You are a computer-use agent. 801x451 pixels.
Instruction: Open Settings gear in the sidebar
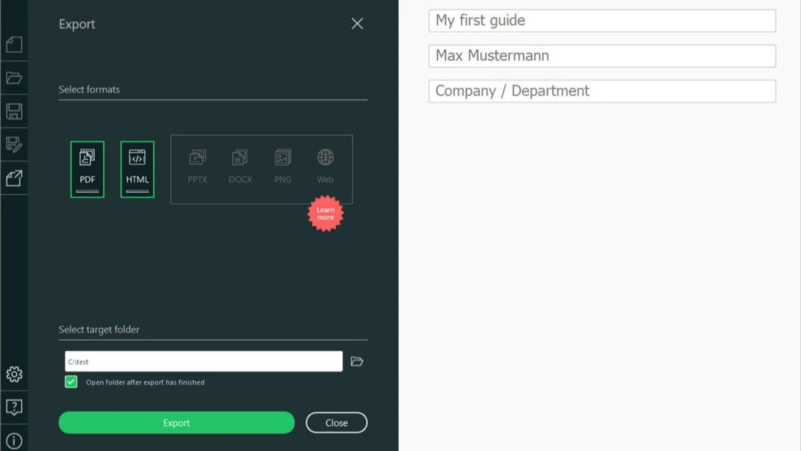14,374
